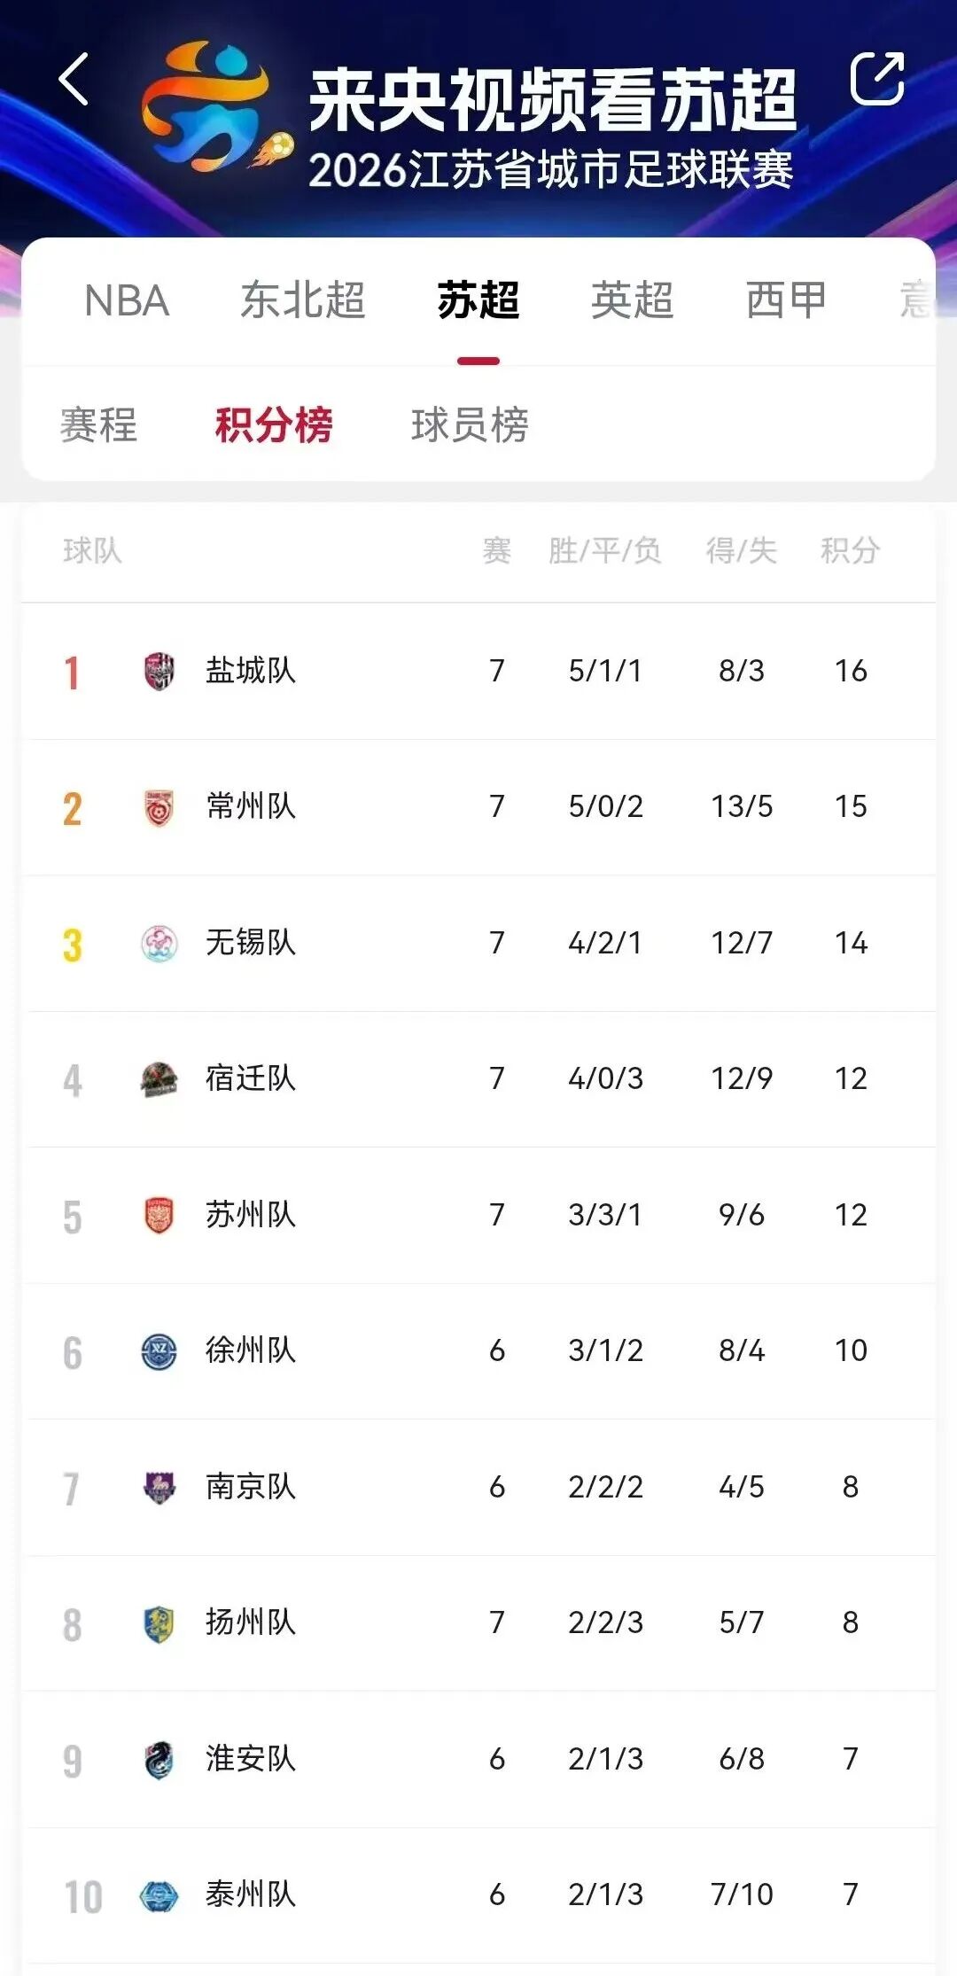The image size is (957, 1976).
Task: Tap the 无锡队 team badge
Action: coord(159,944)
